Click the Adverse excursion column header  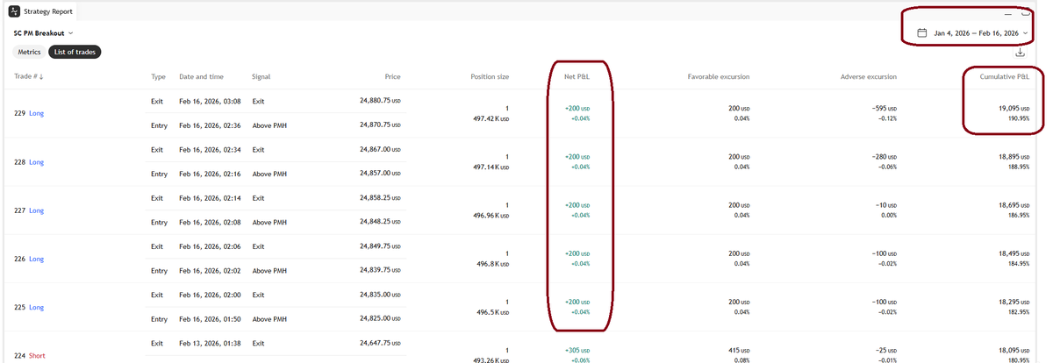point(868,76)
